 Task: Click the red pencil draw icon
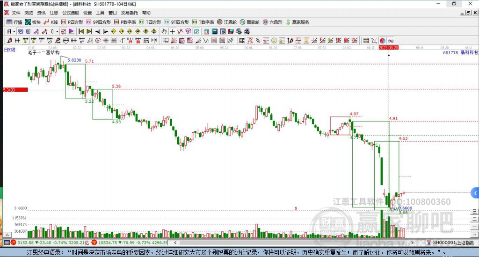[x=9, y=41]
